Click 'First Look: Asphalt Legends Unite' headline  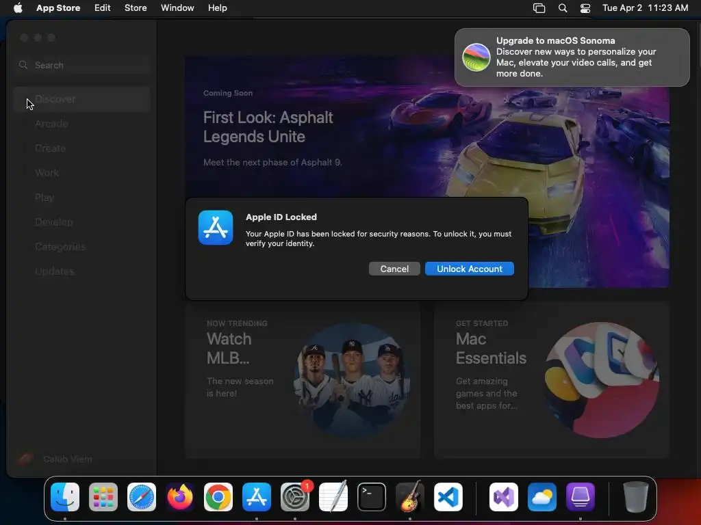[x=268, y=126]
